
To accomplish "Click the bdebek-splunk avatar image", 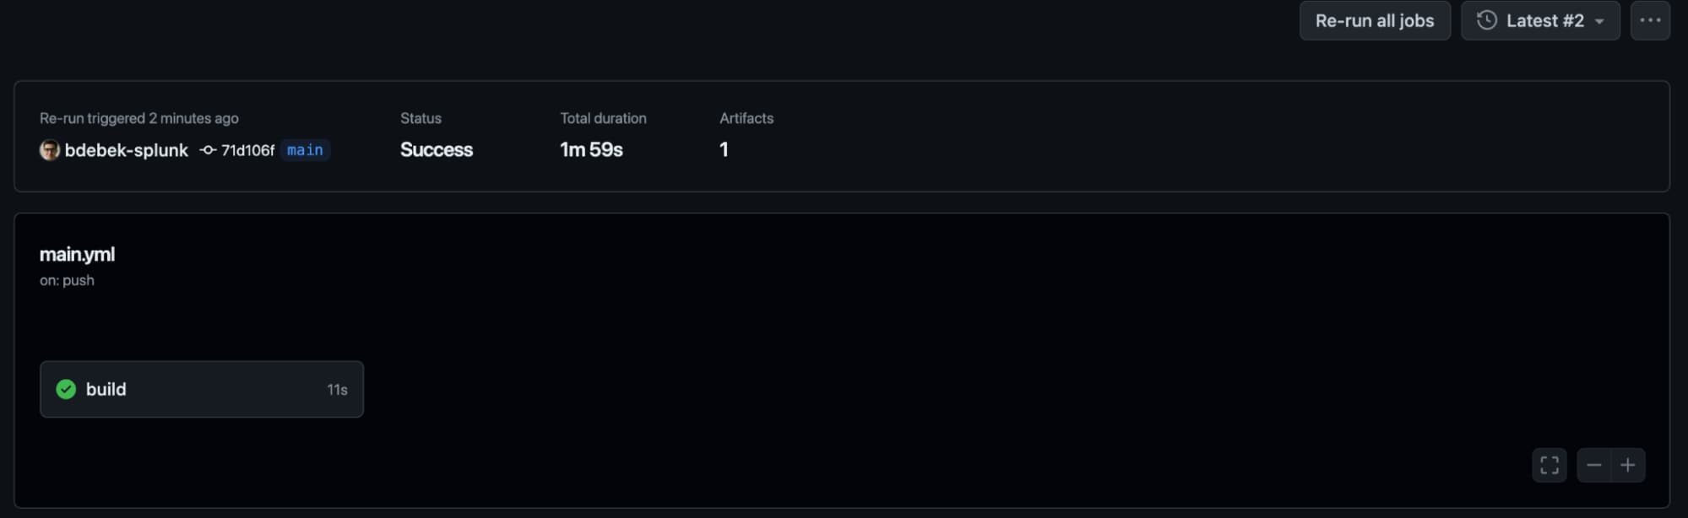I will click(x=50, y=150).
